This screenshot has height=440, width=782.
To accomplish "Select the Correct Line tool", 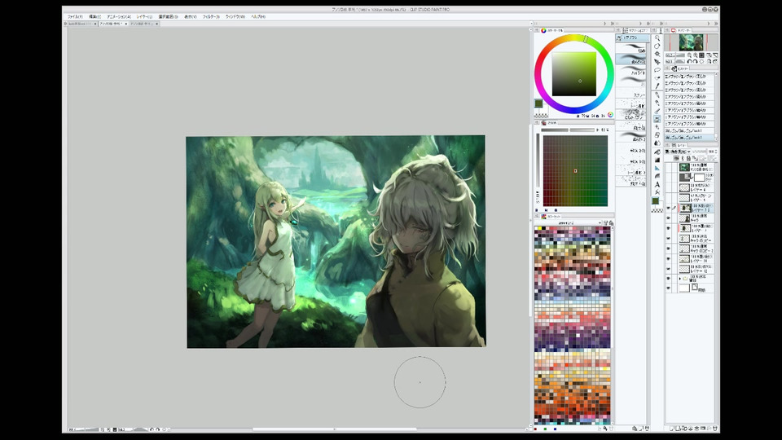I will click(657, 191).
